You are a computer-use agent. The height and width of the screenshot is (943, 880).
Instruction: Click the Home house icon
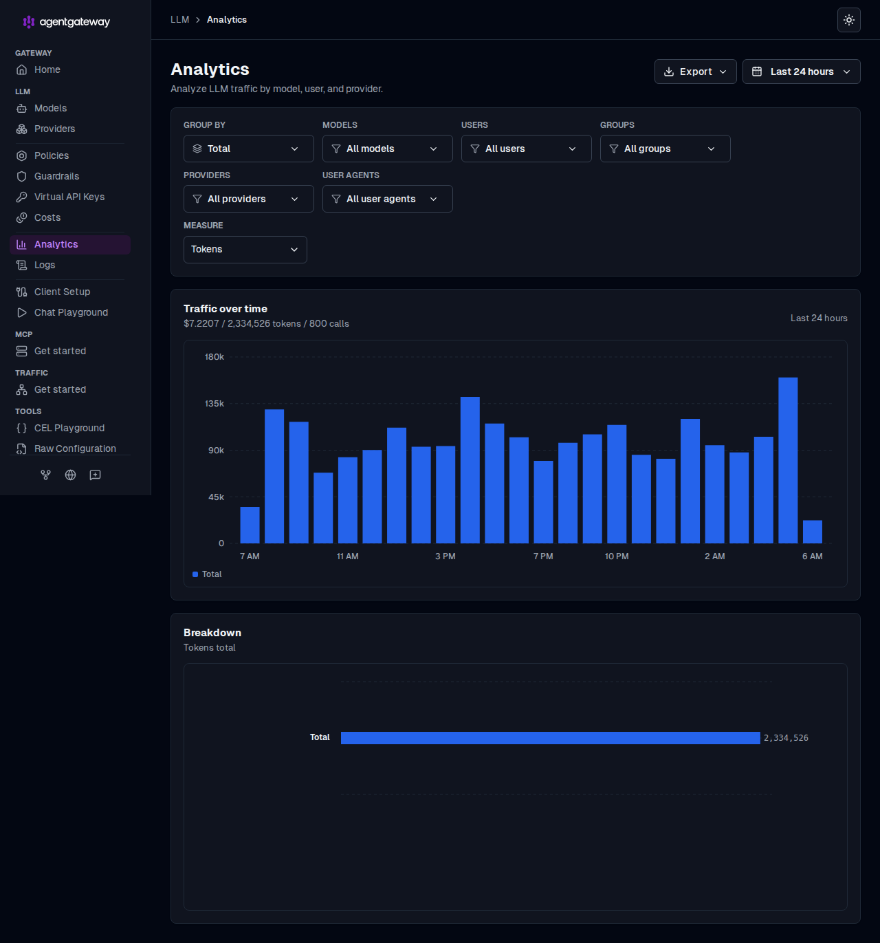(21, 69)
